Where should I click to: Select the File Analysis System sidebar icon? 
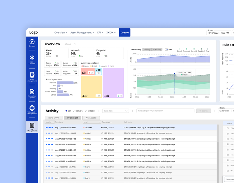click(32, 91)
